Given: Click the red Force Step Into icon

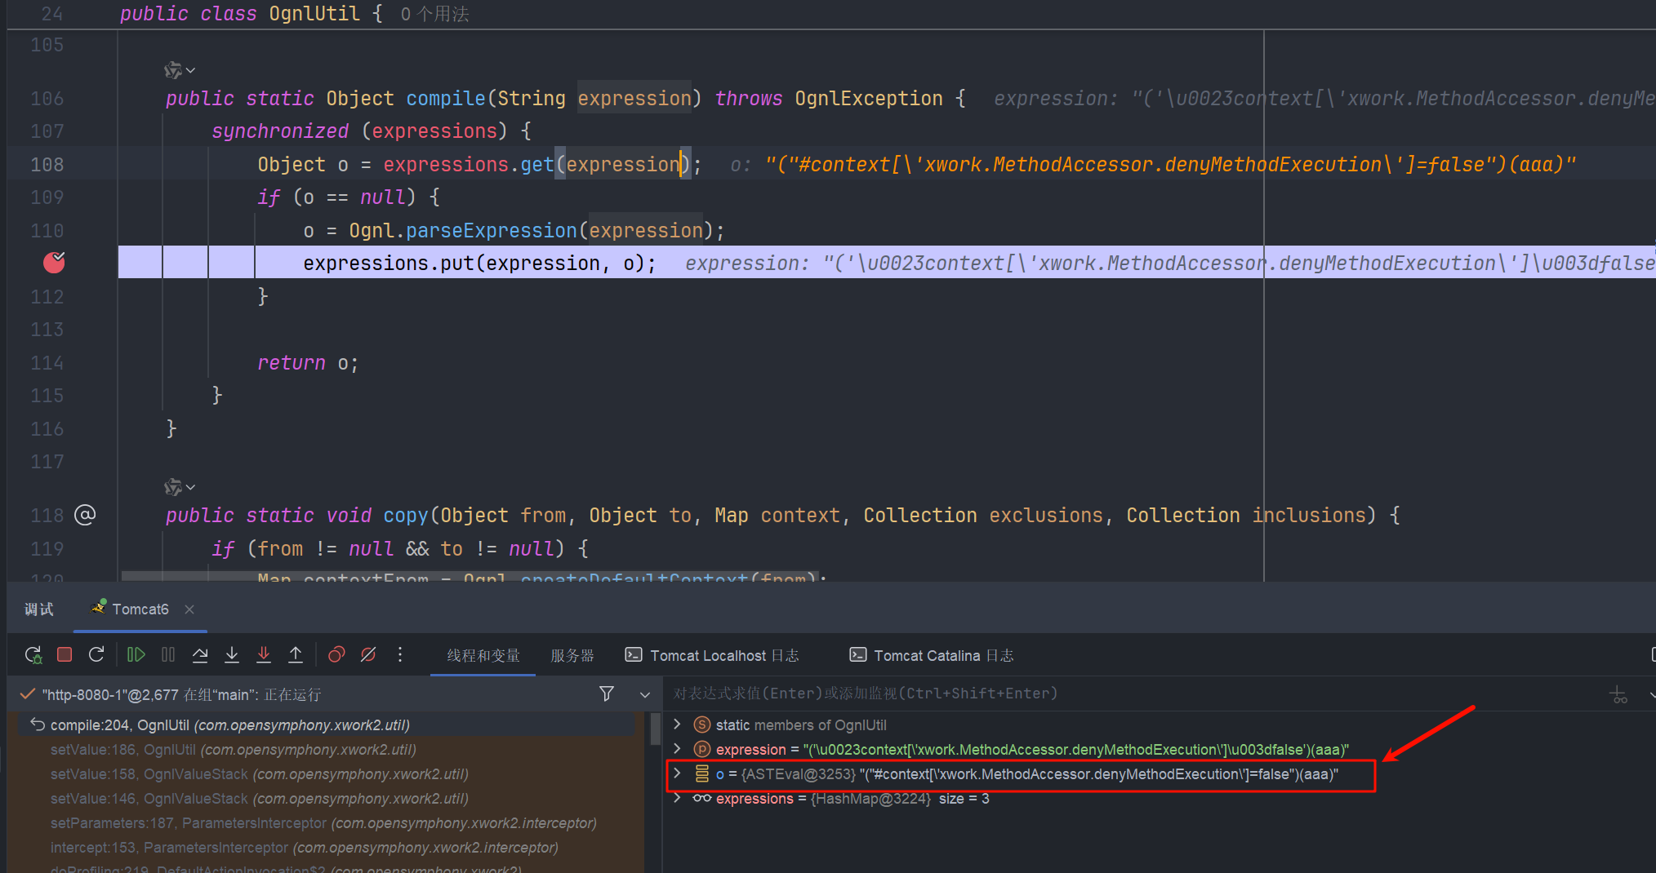Looking at the screenshot, I should (x=264, y=654).
